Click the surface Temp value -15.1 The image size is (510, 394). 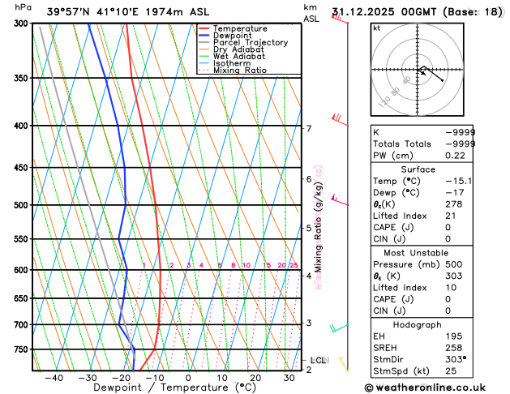[459, 181]
